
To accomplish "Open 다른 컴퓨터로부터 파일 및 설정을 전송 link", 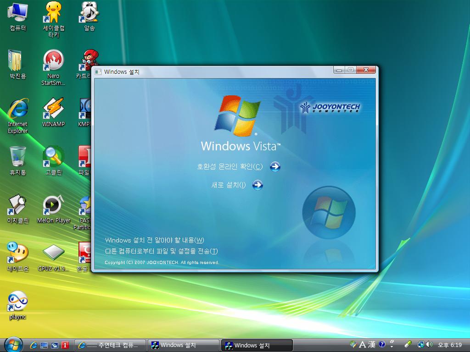I will pos(161,251).
